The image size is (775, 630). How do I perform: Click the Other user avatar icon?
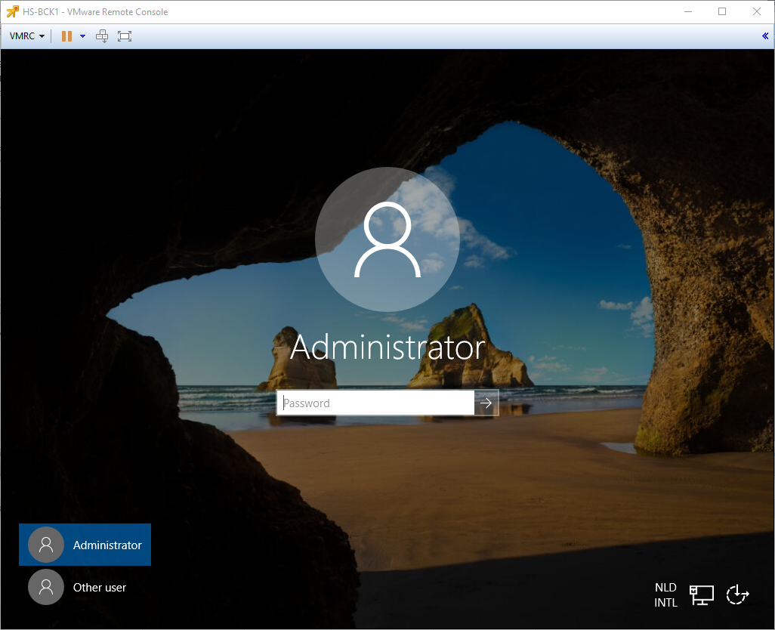(x=46, y=587)
